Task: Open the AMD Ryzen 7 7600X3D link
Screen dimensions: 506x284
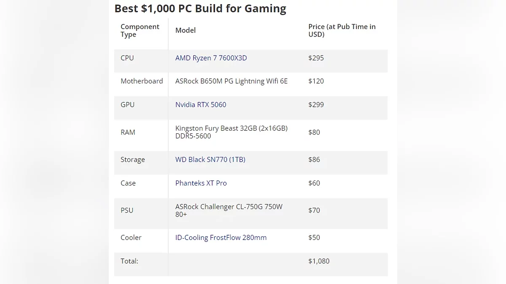Action: click(211, 58)
